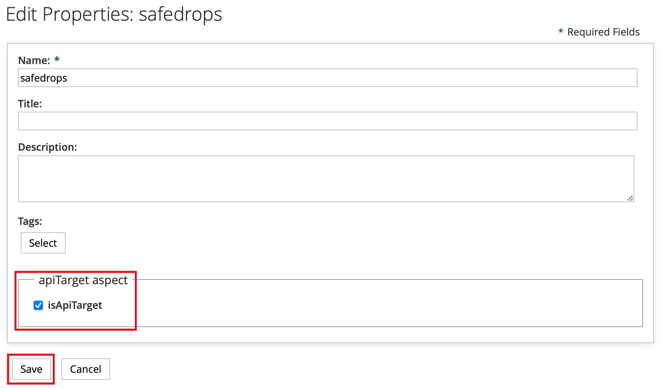Grab the Description textarea resize handle
661x388 pixels.
tap(630, 198)
